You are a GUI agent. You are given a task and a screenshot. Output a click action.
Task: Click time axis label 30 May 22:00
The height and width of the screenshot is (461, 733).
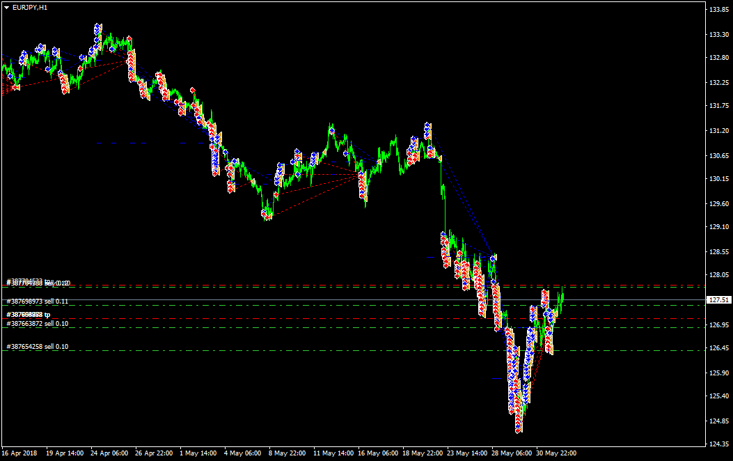coord(555,453)
